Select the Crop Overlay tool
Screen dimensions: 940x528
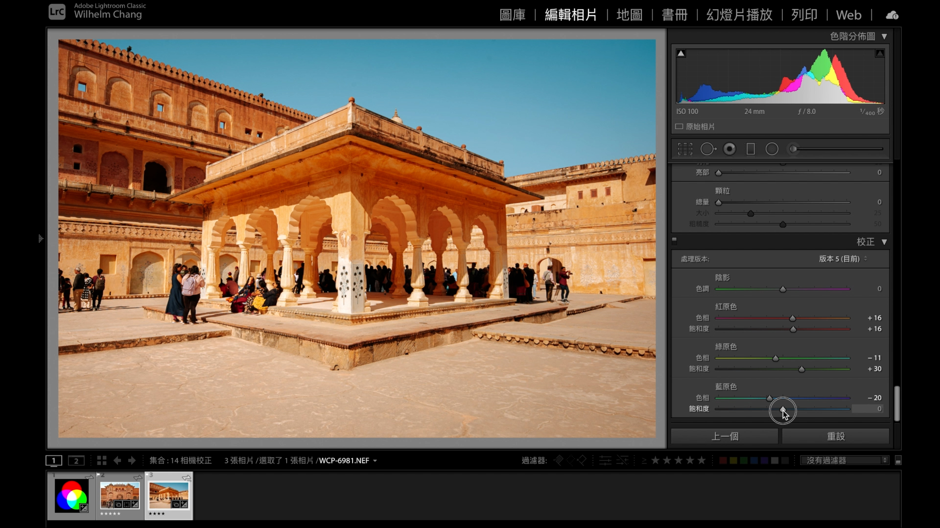point(684,149)
